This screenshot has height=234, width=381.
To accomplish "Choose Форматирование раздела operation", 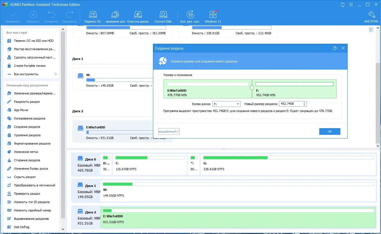I will [x=32, y=143].
